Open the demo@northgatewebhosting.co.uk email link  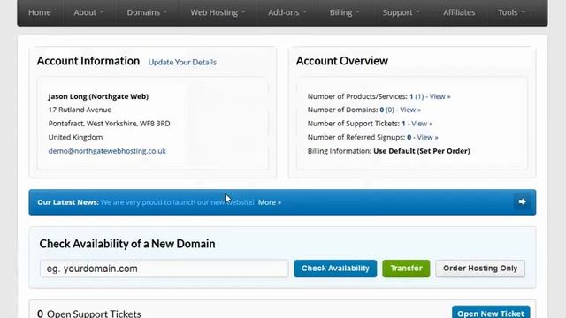[x=107, y=151]
